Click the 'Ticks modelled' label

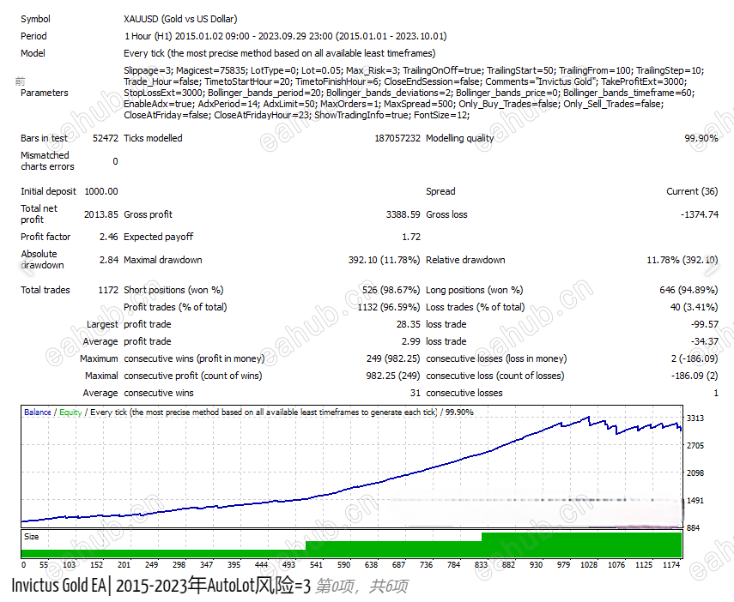153,138
